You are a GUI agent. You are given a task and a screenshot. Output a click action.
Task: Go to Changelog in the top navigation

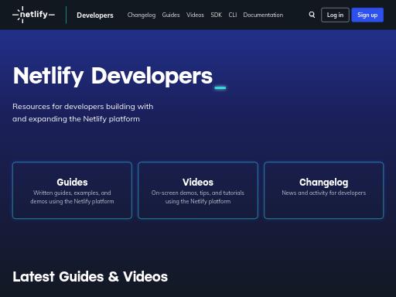click(x=142, y=15)
